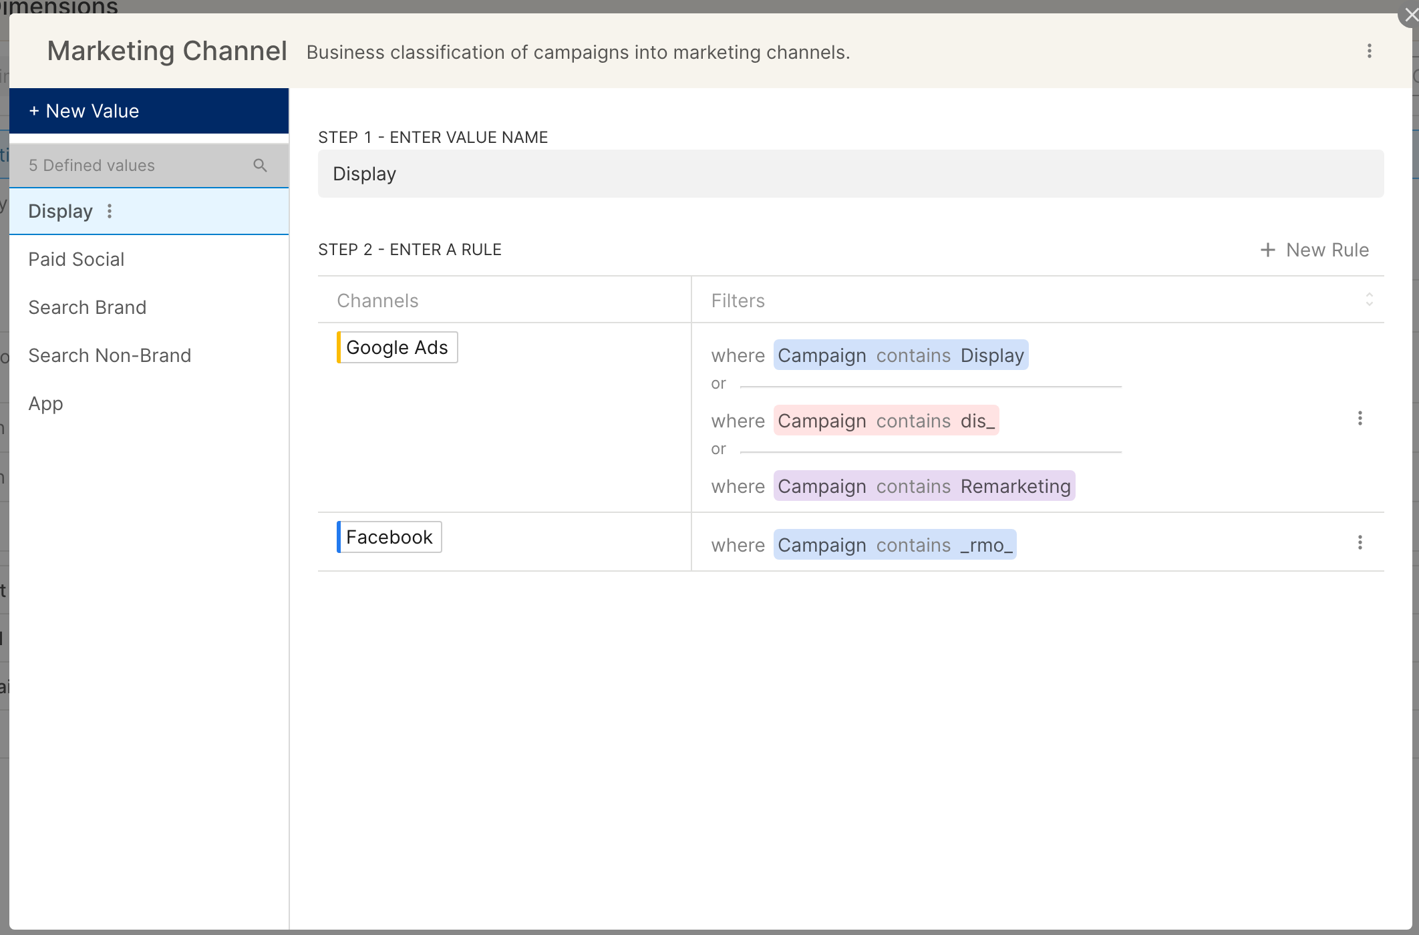Add a rule with New Rule
The image size is (1419, 935).
click(1314, 250)
